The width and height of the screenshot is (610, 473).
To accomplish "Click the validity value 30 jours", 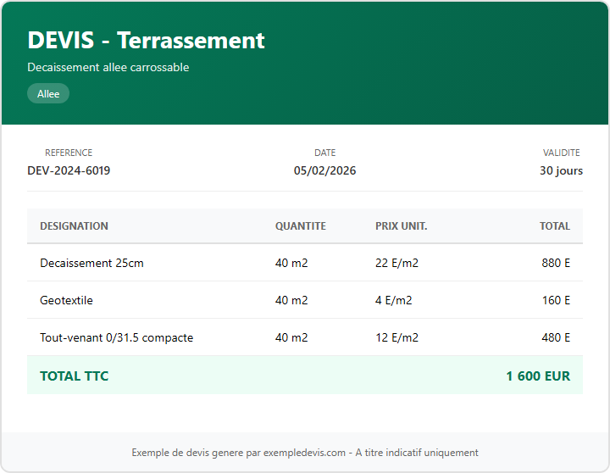I will click(x=561, y=170).
